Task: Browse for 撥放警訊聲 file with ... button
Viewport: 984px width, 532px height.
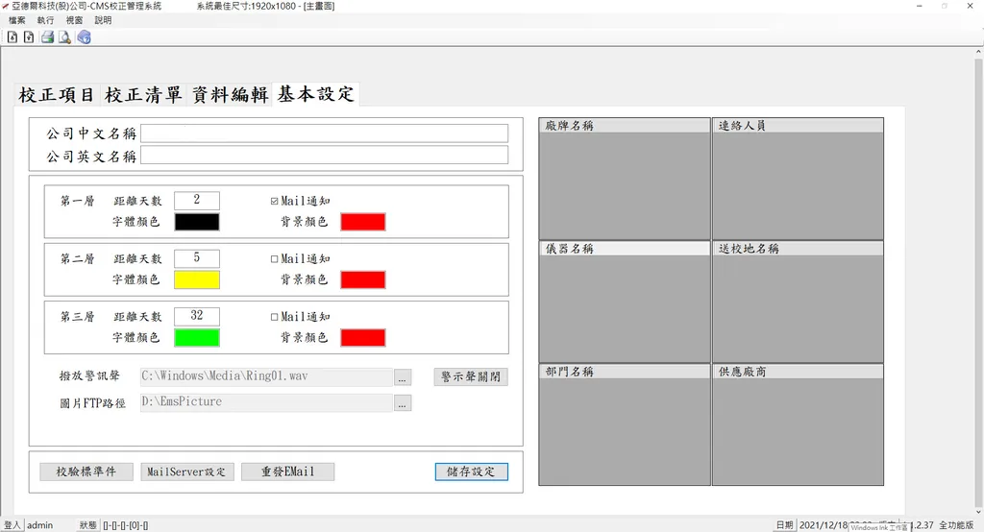Action: tap(403, 376)
